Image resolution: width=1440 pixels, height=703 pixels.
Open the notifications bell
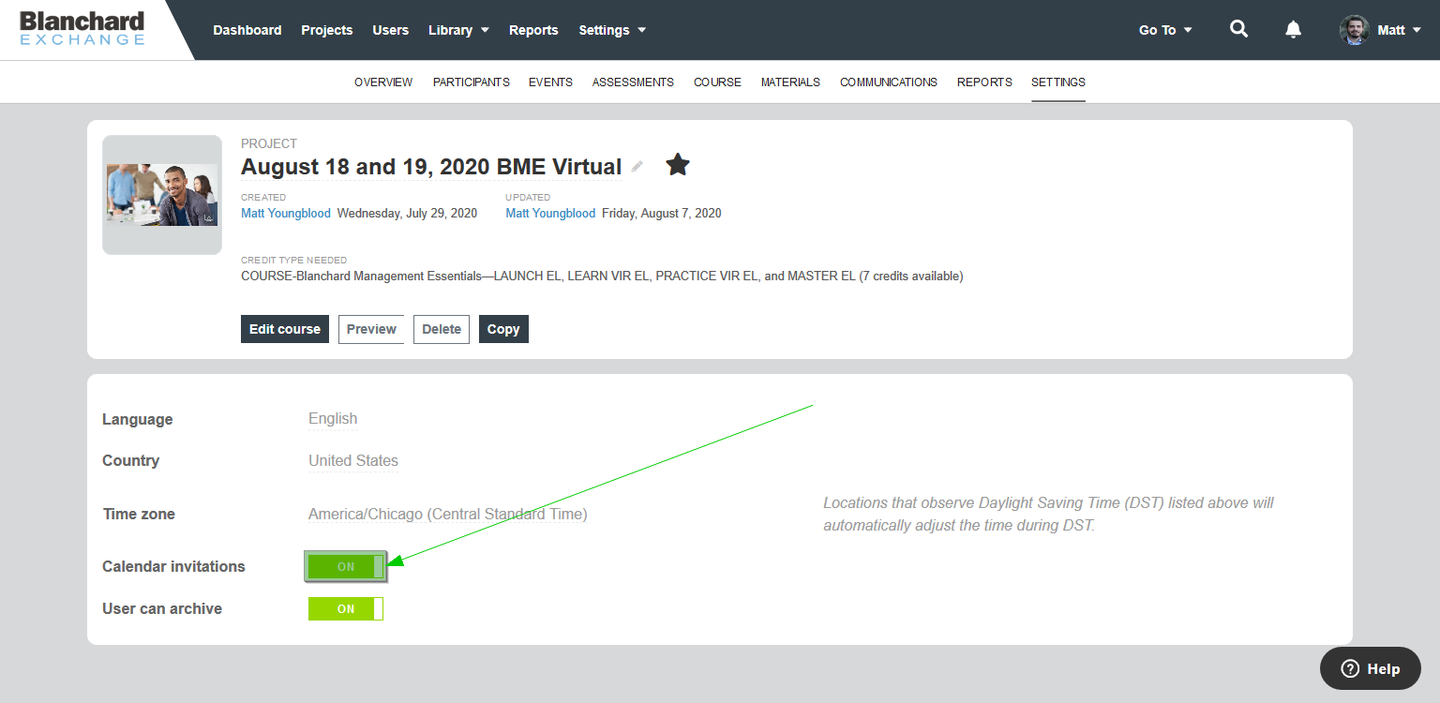(1294, 29)
